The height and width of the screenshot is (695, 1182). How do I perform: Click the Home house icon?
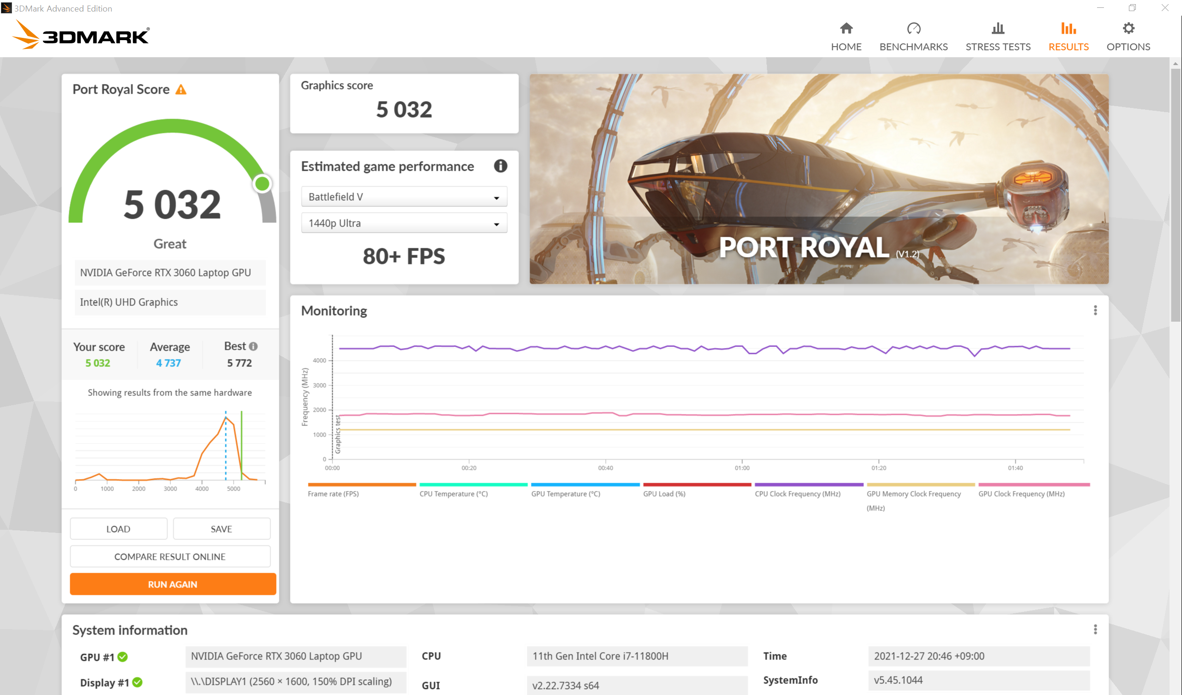pos(846,29)
